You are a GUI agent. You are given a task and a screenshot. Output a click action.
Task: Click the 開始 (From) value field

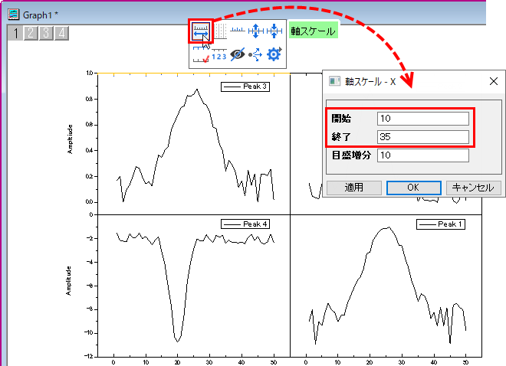click(423, 119)
